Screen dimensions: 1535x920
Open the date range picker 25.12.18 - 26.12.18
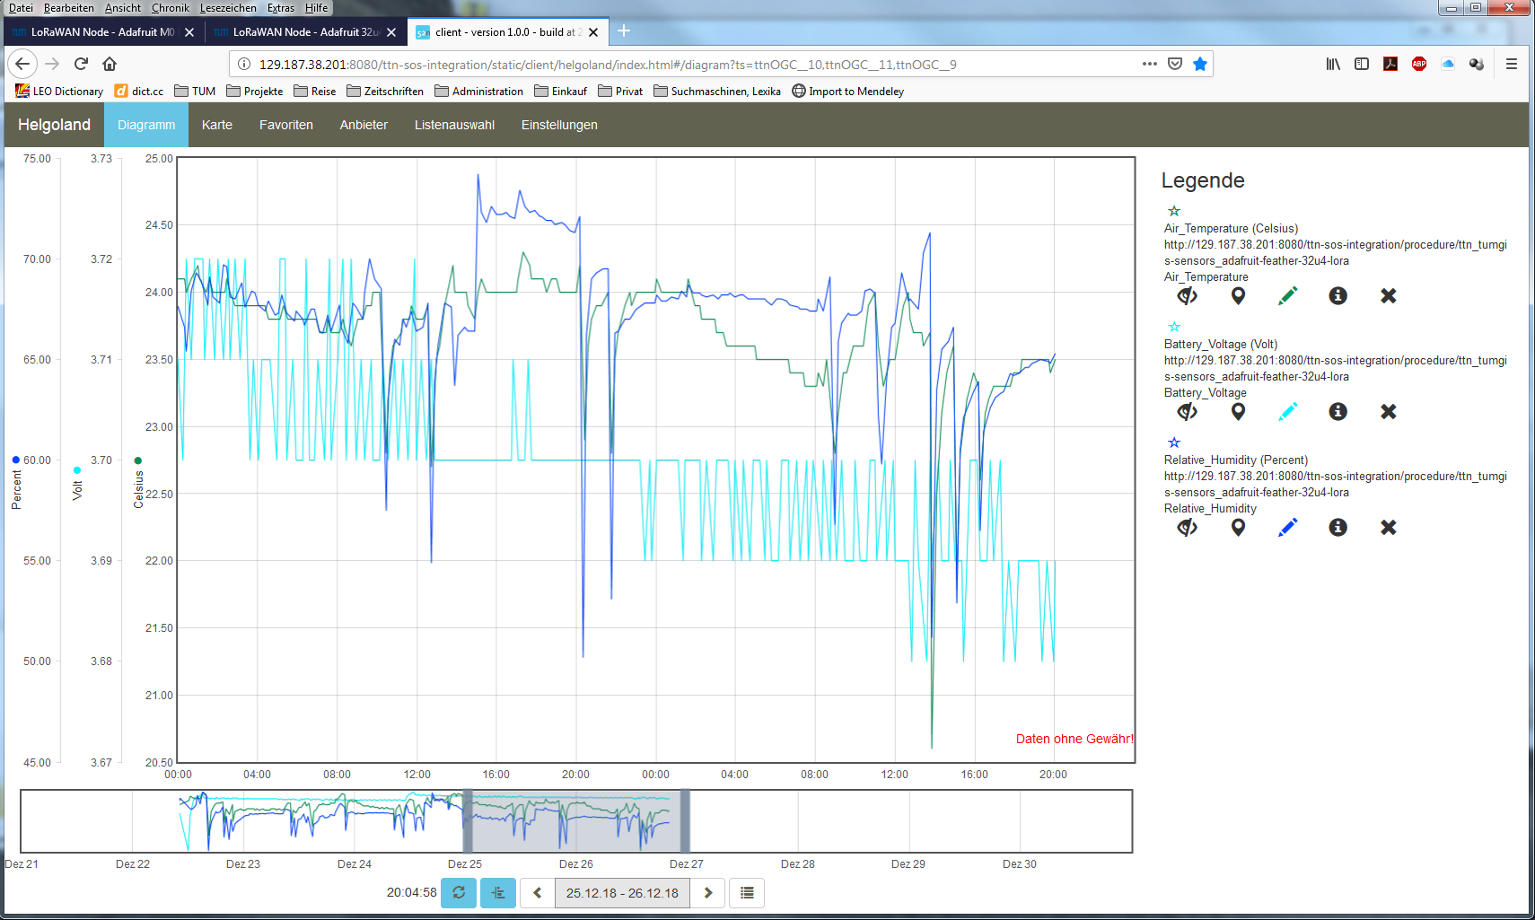coord(622,893)
